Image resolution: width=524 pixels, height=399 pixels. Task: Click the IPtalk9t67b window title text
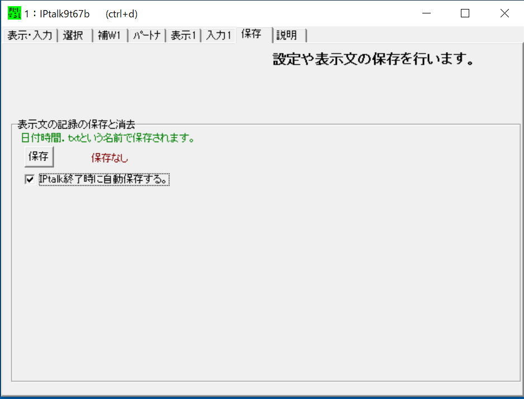click(x=64, y=14)
